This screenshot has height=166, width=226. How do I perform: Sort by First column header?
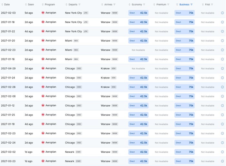[x=206, y=5]
